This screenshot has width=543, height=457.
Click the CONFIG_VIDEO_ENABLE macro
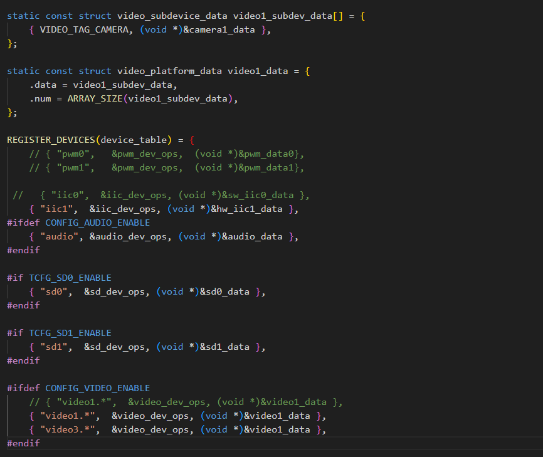98,389
